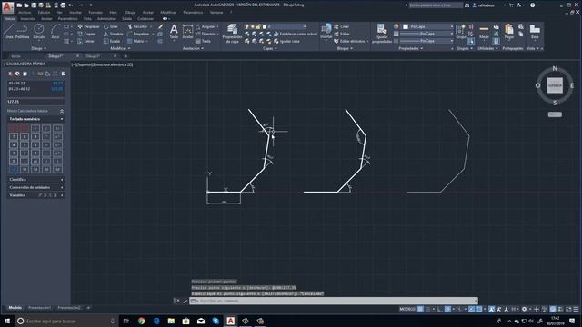Switch to the Modelo layout tab
The height and width of the screenshot is (327, 582).
15,308
